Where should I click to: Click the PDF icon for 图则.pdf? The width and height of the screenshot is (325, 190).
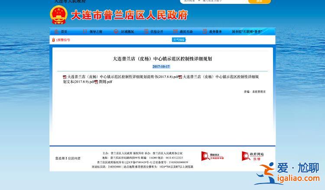click(x=96, y=82)
